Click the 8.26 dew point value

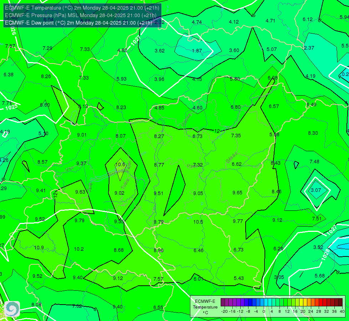46,76
